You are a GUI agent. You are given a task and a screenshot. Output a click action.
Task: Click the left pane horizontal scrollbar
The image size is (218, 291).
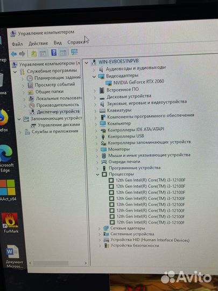point(51,263)
